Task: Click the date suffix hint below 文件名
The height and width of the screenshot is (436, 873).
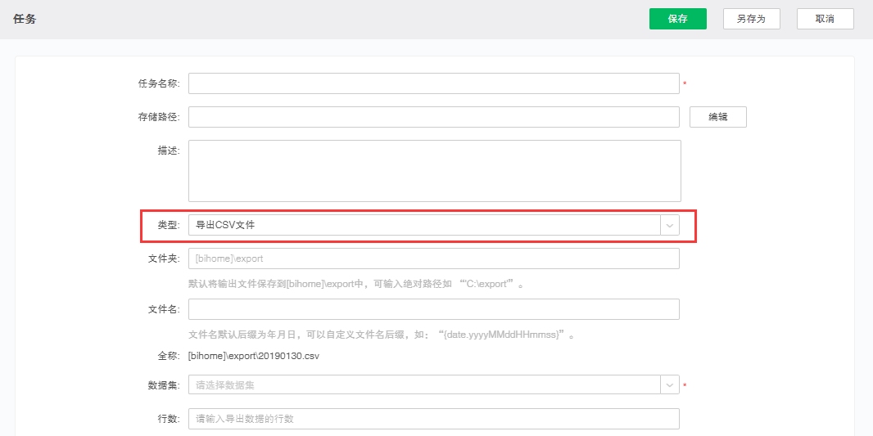Action: pos(382,335)
